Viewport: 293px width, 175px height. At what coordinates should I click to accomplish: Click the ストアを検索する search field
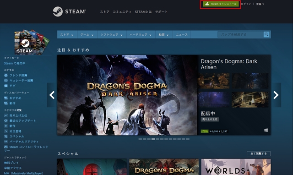coord(241,34)
